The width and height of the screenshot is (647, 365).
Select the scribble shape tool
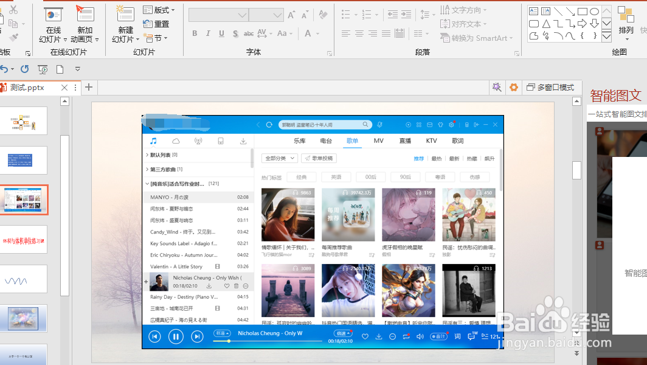[546, 36]
